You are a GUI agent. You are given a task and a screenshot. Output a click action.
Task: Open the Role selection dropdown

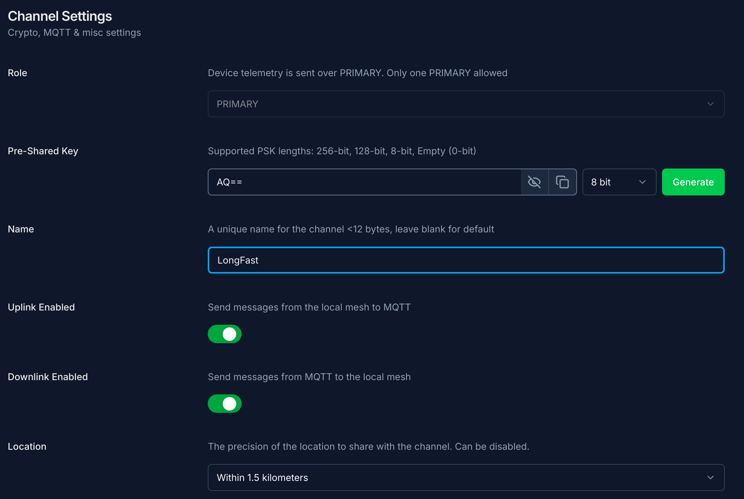(465, 104)
